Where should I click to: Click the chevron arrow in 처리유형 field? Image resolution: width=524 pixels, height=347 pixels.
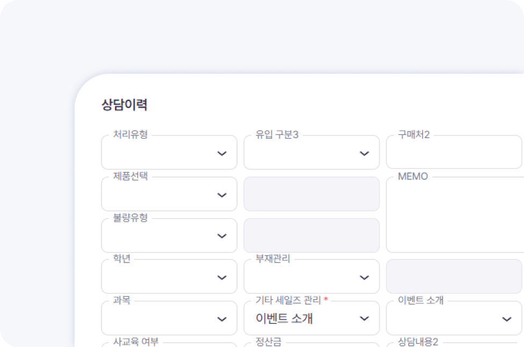[x=221, y=153]
